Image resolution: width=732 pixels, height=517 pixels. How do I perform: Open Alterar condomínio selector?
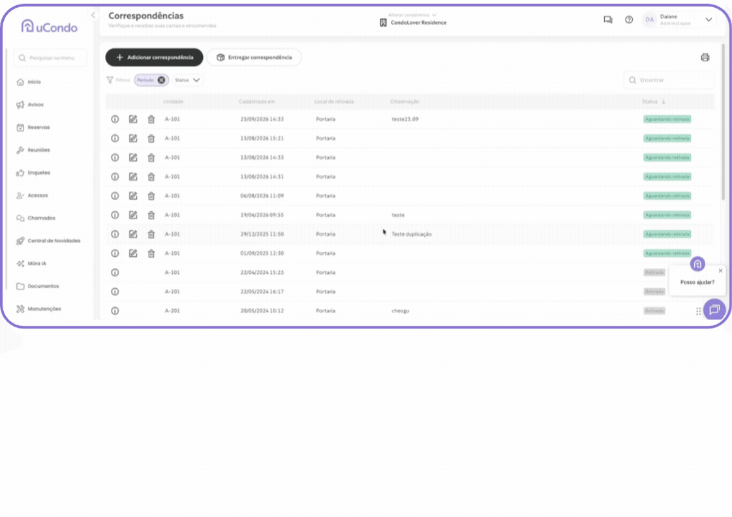coord(412,15)
